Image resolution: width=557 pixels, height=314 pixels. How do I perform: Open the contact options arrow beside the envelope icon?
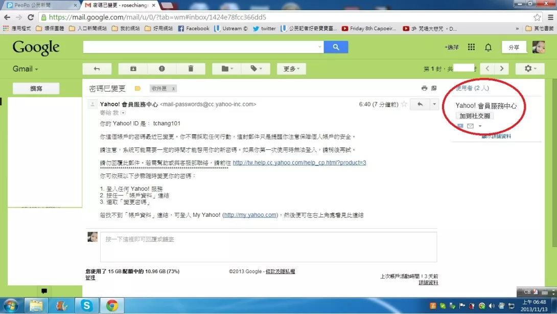(480, 126)
